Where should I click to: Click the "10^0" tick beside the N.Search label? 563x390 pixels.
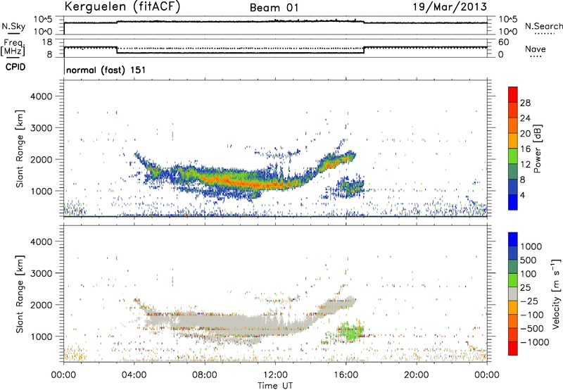507,32
